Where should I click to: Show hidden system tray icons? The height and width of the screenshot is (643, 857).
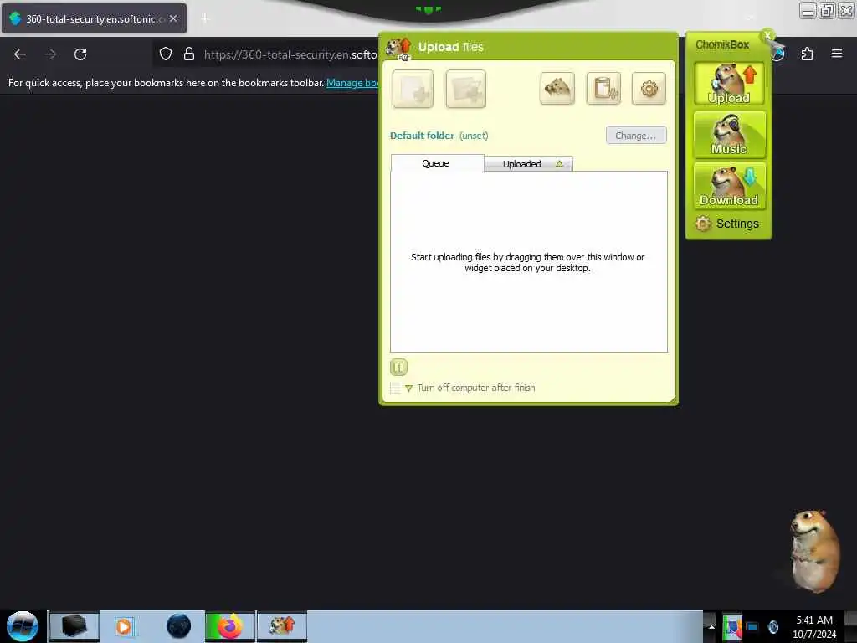711,627
